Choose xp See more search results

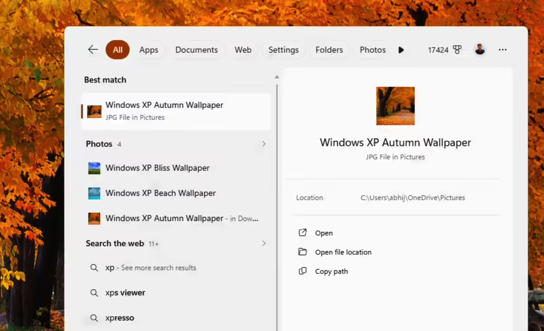click(176, 268)
